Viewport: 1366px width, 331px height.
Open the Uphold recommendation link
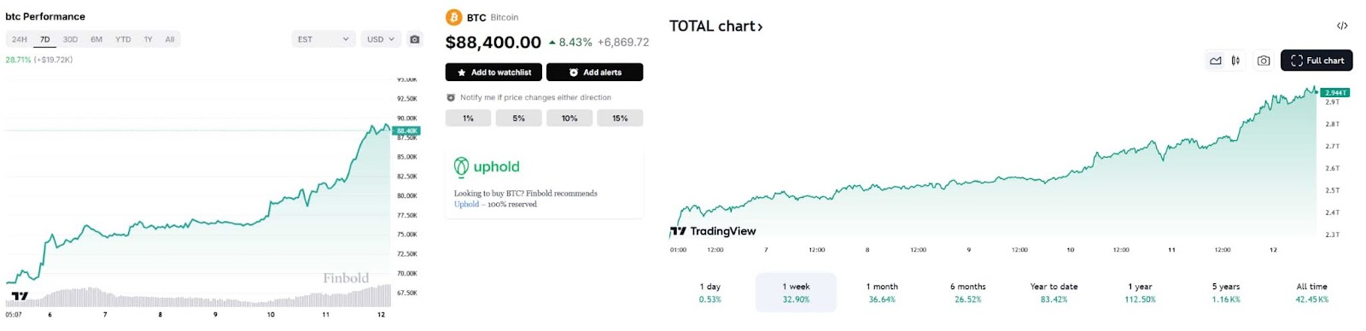tap(466, 205)
